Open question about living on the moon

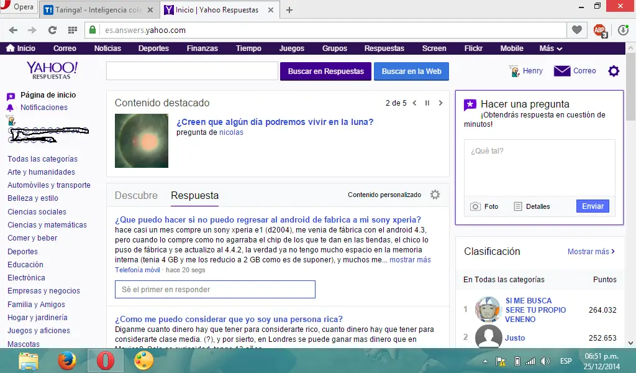pos(275,122)
